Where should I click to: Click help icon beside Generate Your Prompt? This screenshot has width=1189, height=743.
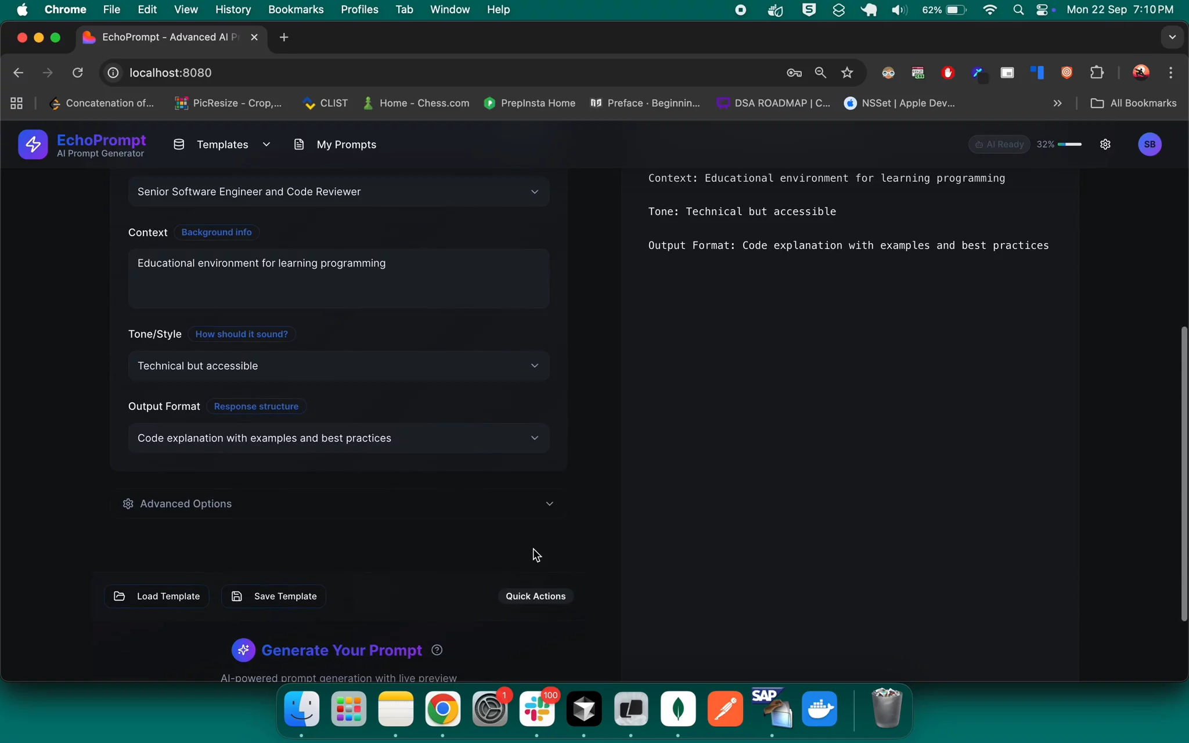point(437,650)
